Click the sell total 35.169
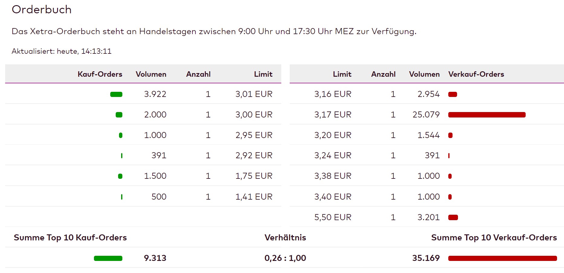The height and width of the screenshot is (273, 564). [x=426, y=258]
